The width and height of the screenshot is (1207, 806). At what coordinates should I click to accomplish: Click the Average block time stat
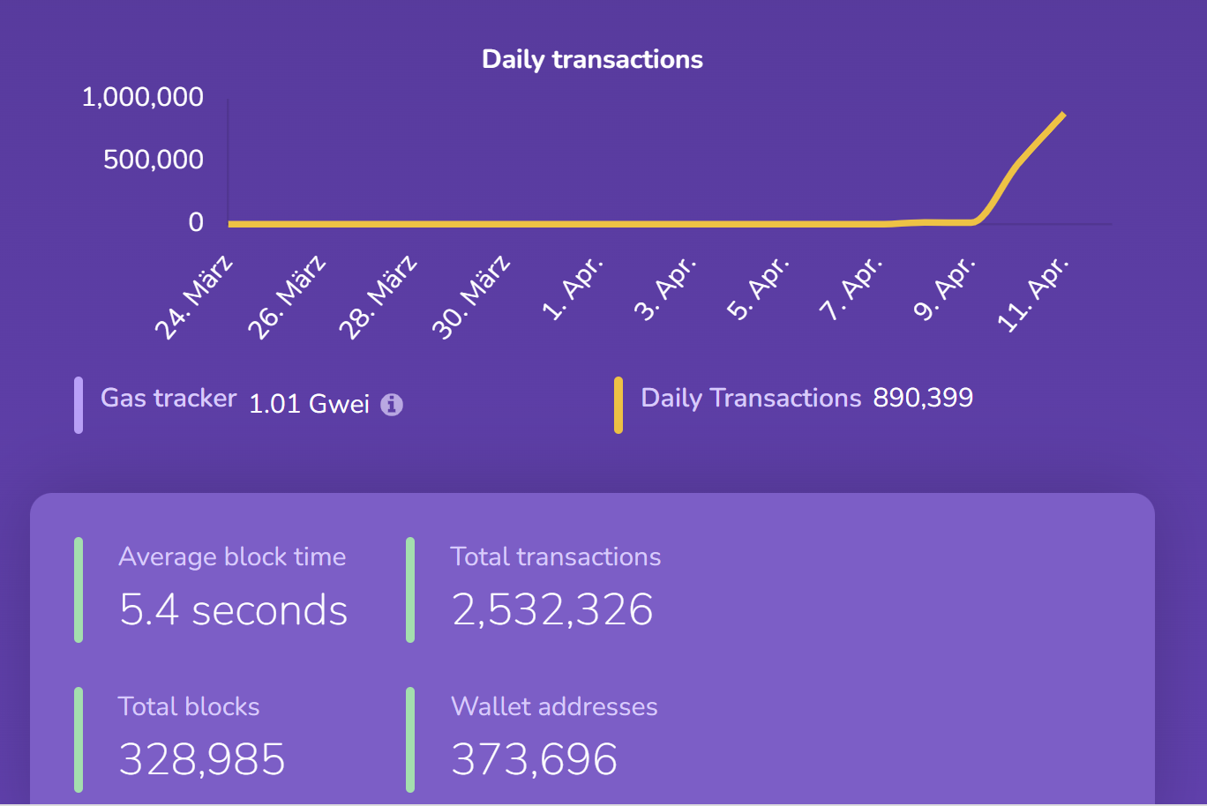coord(232,556)
